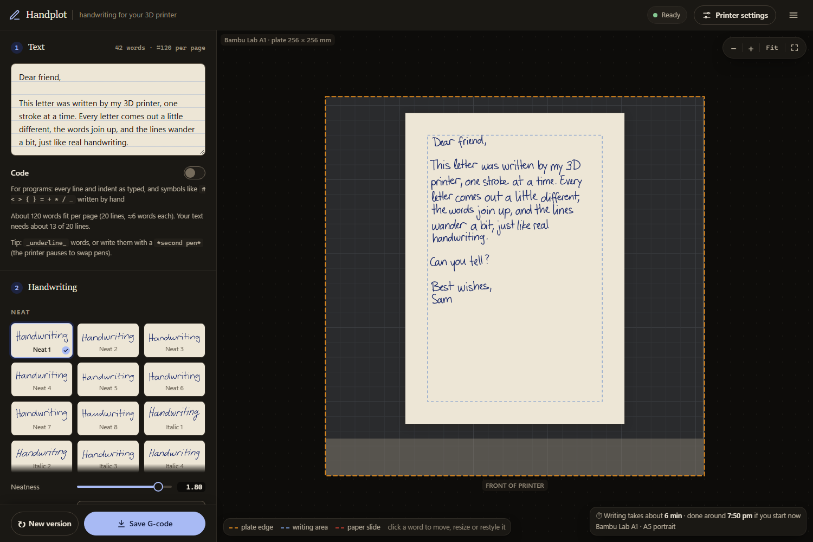Select Neat 3 handwriting style
813x542 pixels.
[x=175, y=341]
